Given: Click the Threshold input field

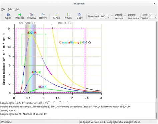Looking at the screenshot, I should pyautogui.click(x=104, y=16).
